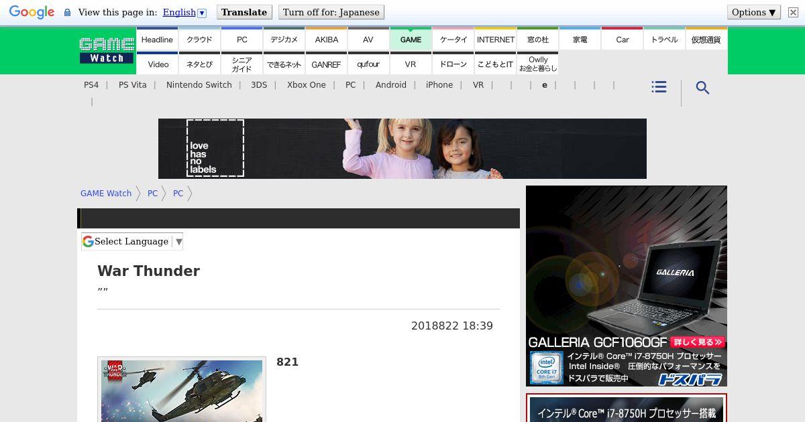Select the GAME tab

411,40
